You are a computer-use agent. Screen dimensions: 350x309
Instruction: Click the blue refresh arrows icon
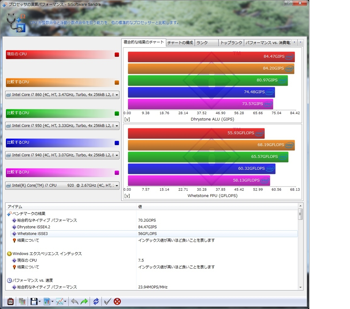(96, 301)
